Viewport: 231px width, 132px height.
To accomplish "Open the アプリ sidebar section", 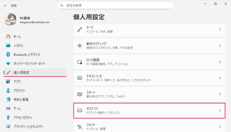I will pos(17,81).
